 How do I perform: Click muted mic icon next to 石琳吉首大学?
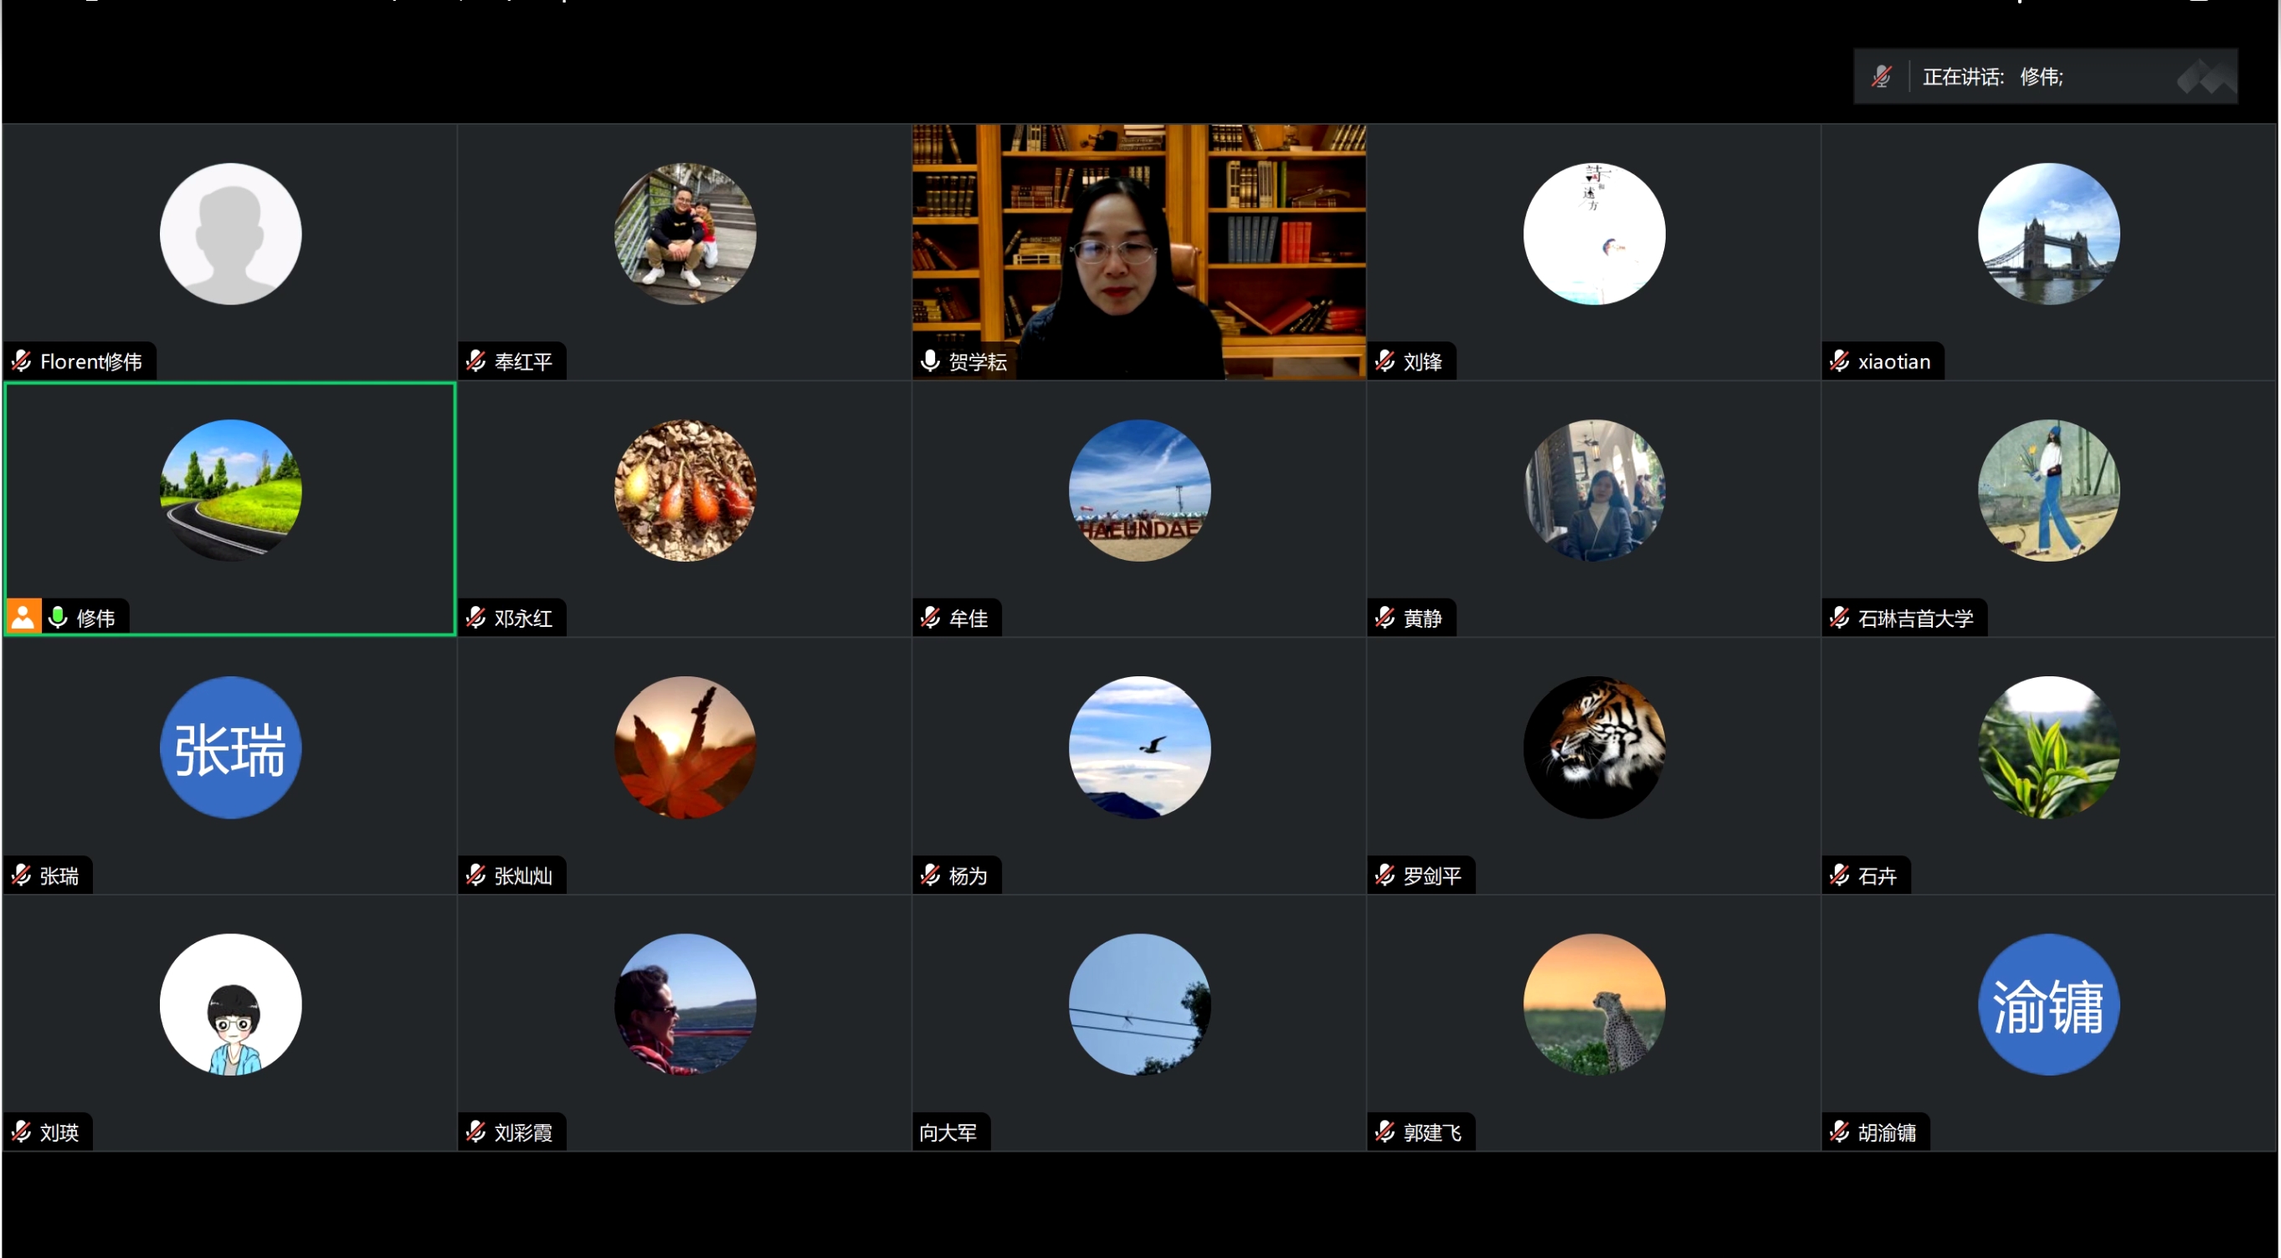[1840, 617]
